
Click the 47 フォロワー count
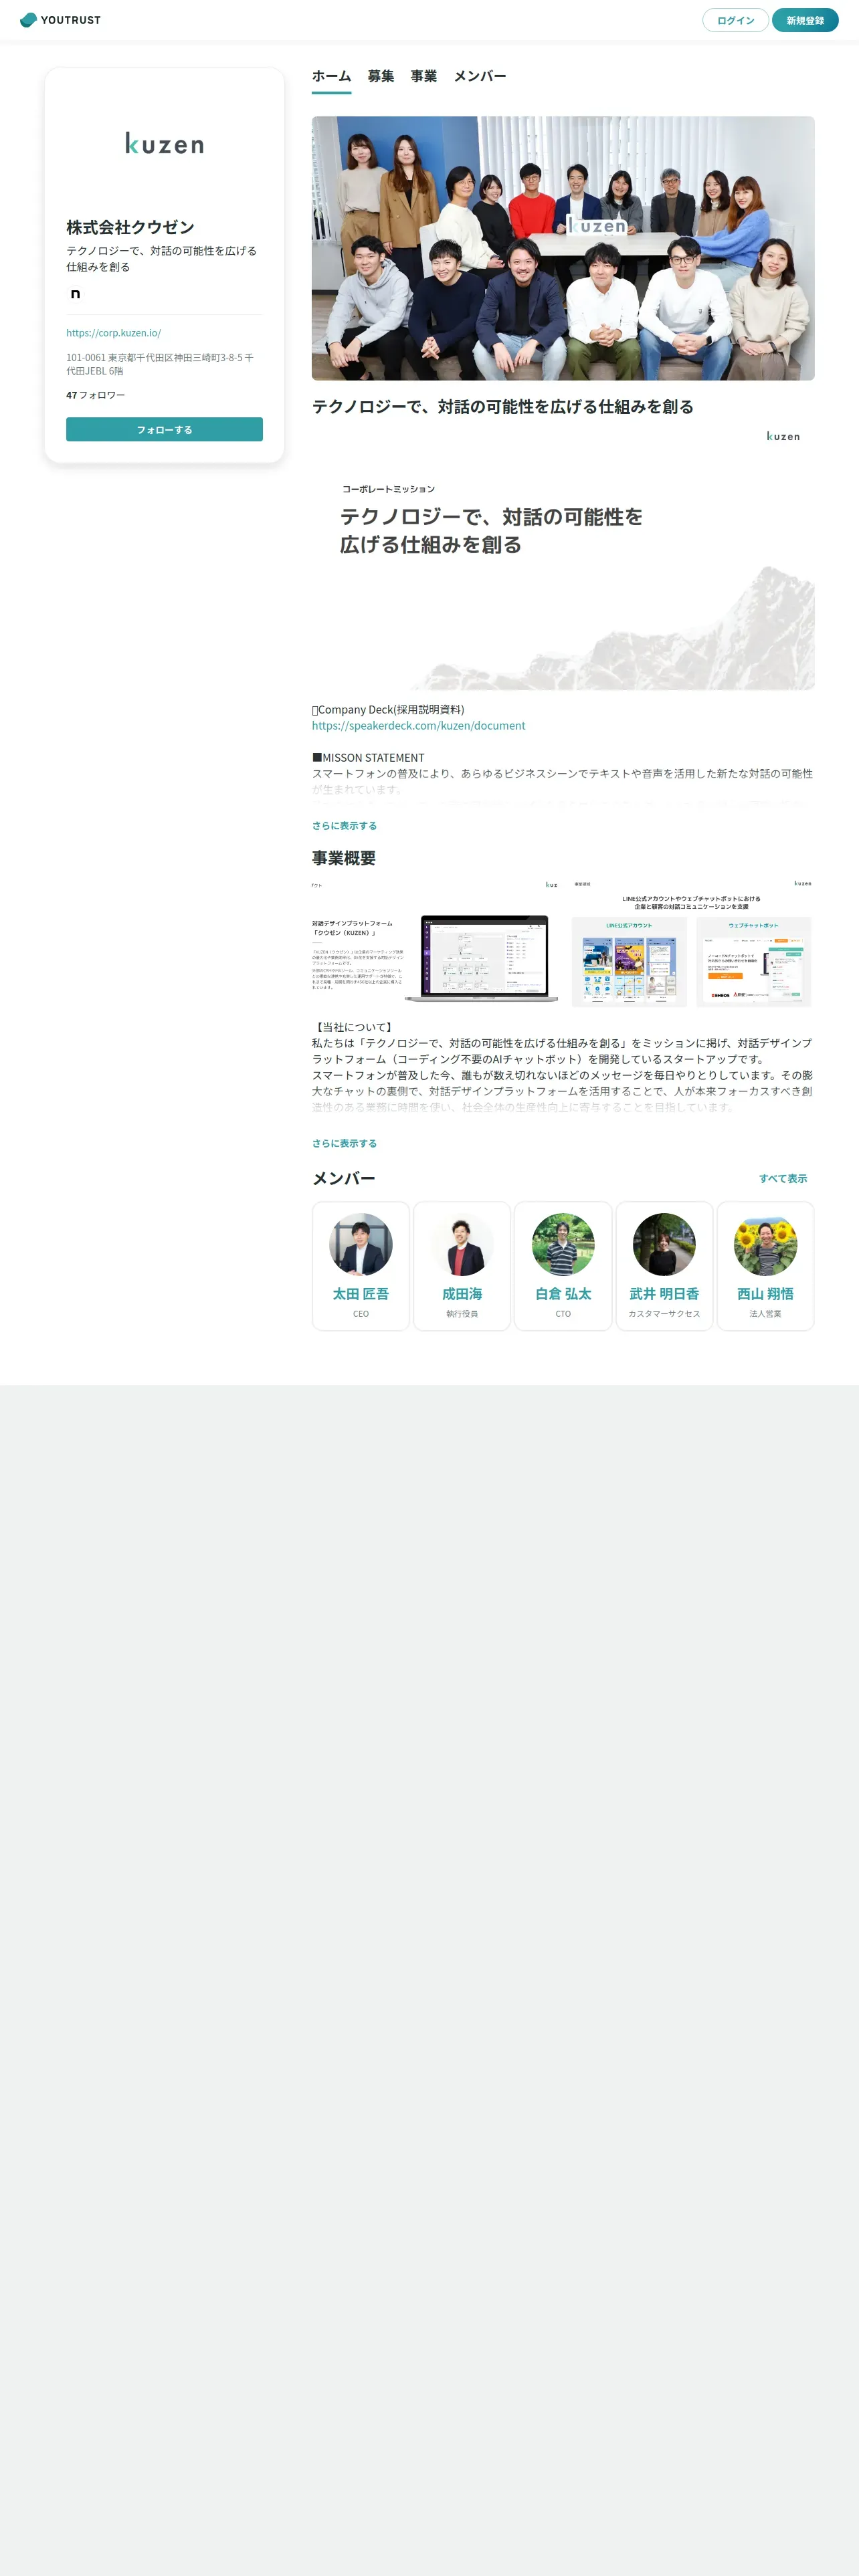[96, 395]
